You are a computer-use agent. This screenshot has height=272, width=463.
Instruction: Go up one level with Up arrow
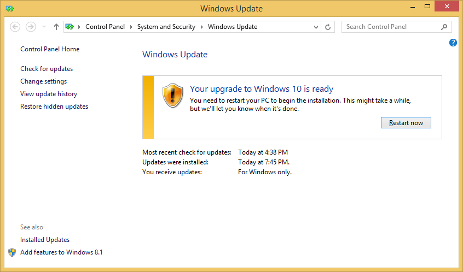click(56, 27)
